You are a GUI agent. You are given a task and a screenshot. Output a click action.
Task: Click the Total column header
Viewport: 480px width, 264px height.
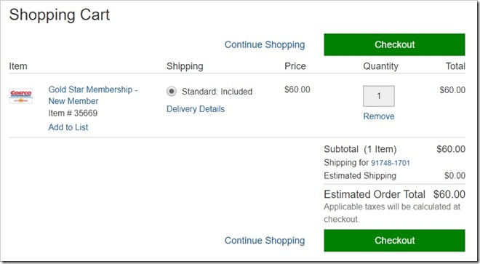point(455,66)
